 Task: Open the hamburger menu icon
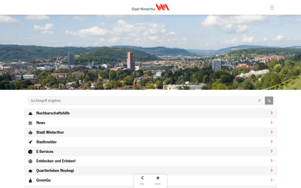[x=272, y=8]
